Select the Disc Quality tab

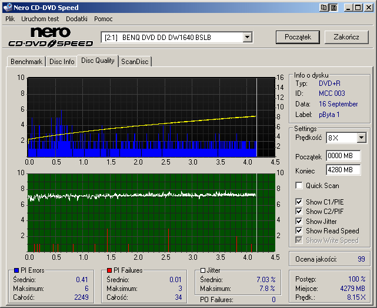pyautogui.click(x=98, y=61)
